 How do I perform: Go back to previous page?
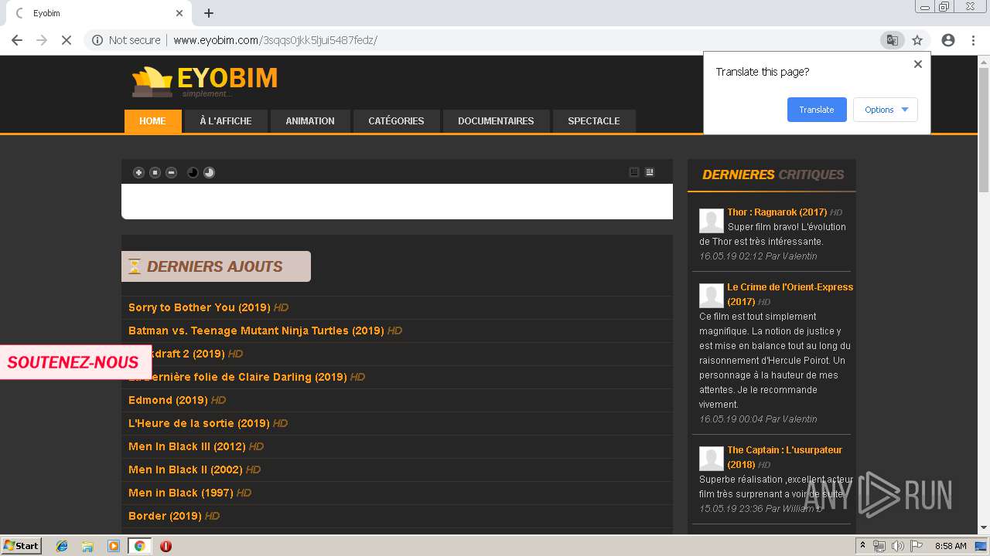click(17, 40)
